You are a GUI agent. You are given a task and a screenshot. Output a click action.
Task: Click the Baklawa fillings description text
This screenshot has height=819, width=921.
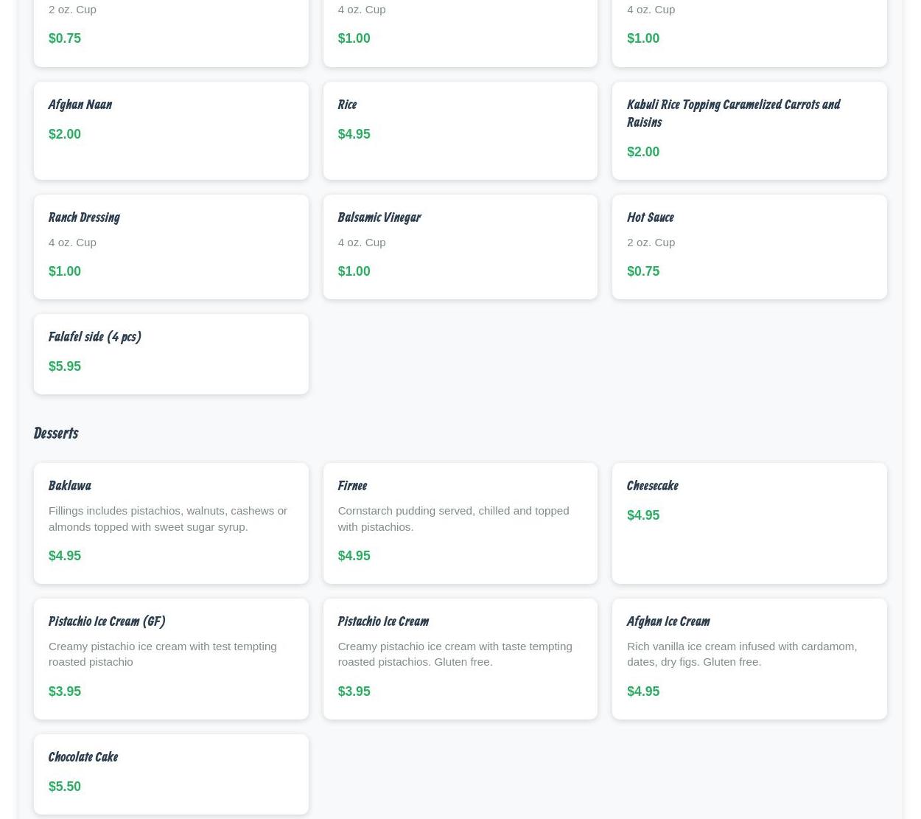coord(167,518)
